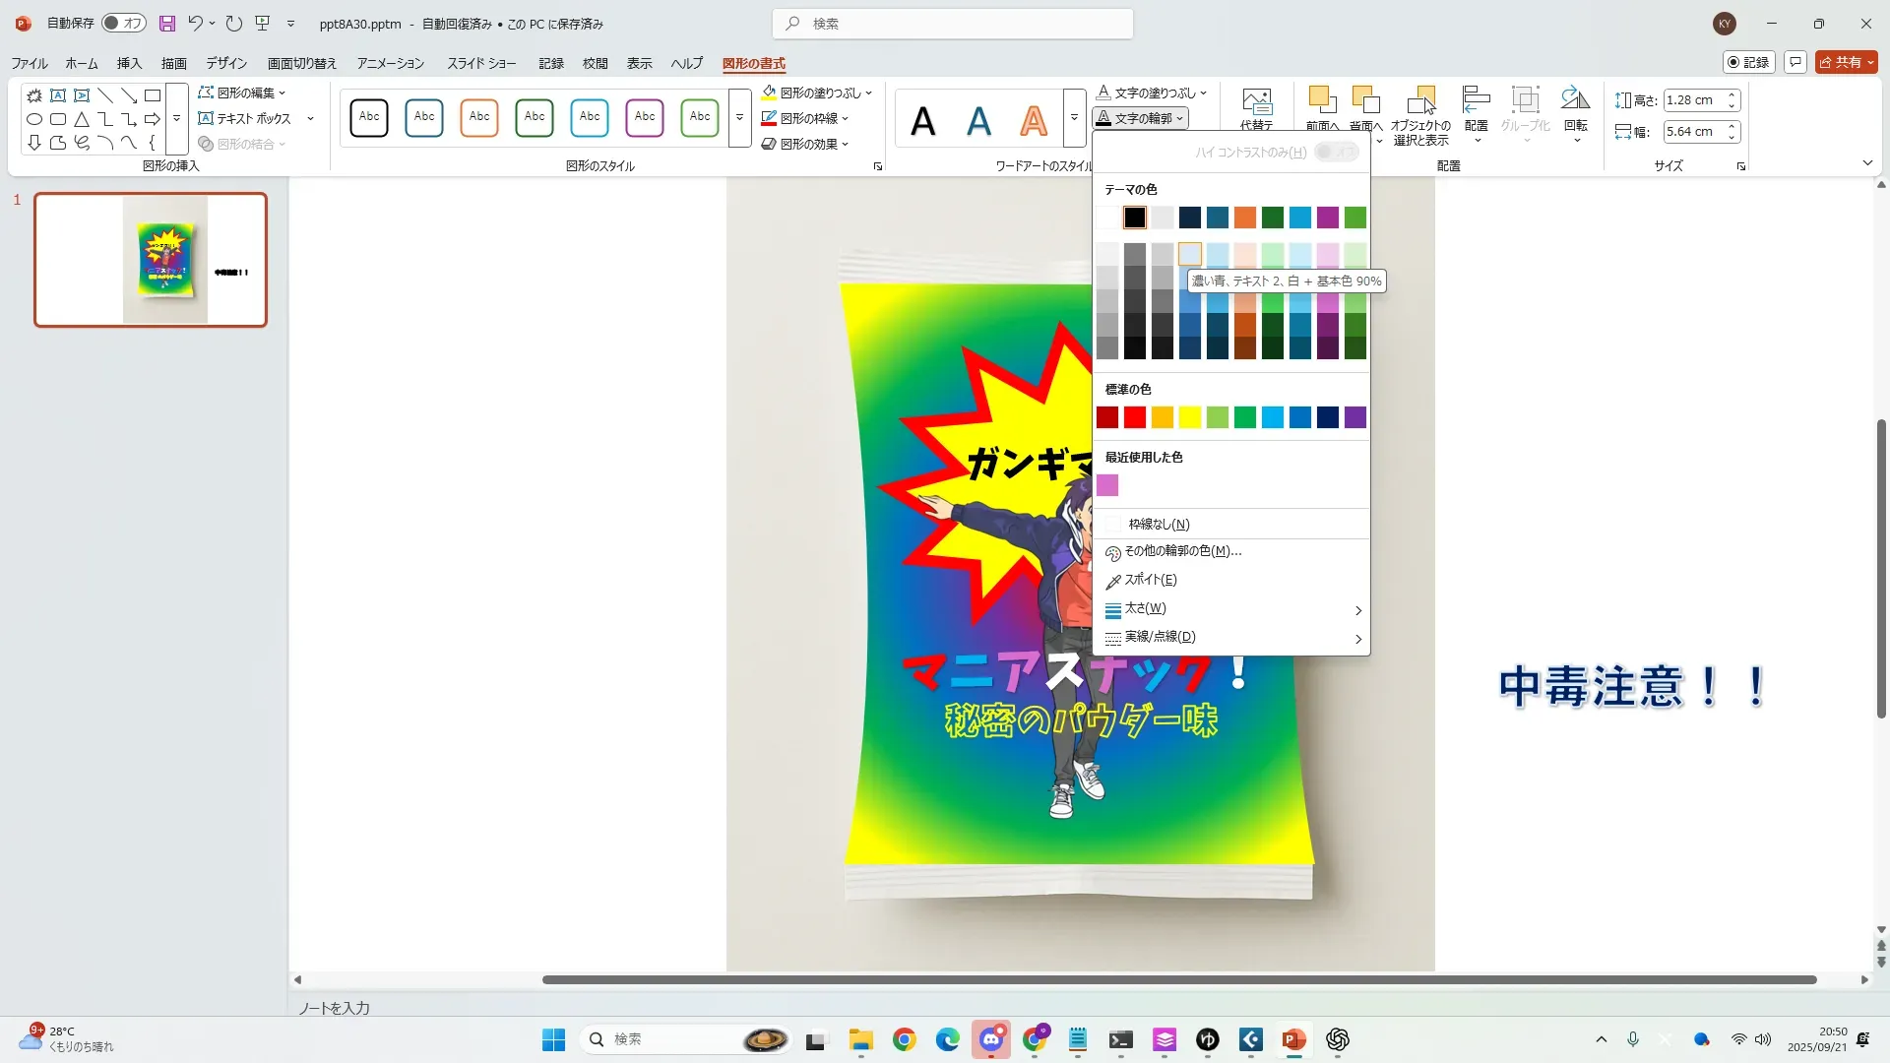Open More Outline Colors (その他の輪郭の色)
Image resolution: width=1890 pixels, height=1063 pixels.
pos(1182,551)
